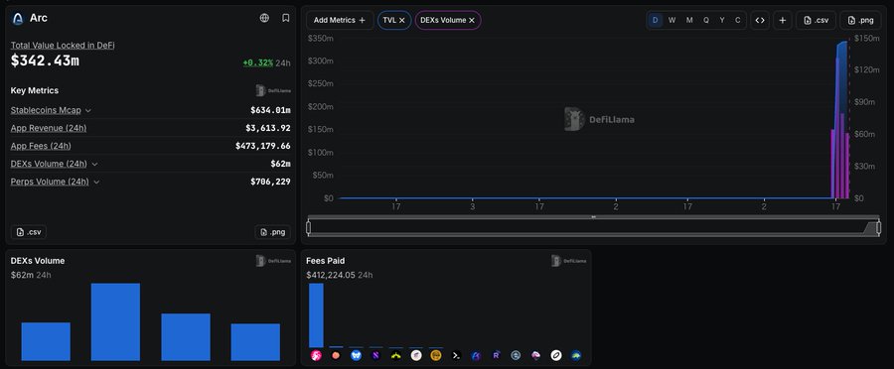The height and width of the screenshot is (369, 894).
Task: Click the $3,613.92 app revenue value
Action: tap(268, 128)
